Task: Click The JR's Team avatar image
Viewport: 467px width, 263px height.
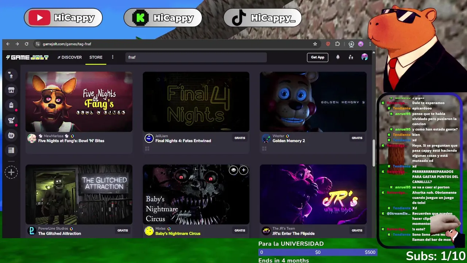Action: coord(266,231)
